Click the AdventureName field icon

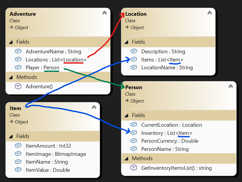coord(18,51)
